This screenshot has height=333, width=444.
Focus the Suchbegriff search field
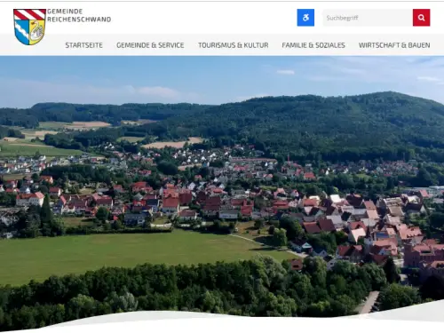click(368, 18)
